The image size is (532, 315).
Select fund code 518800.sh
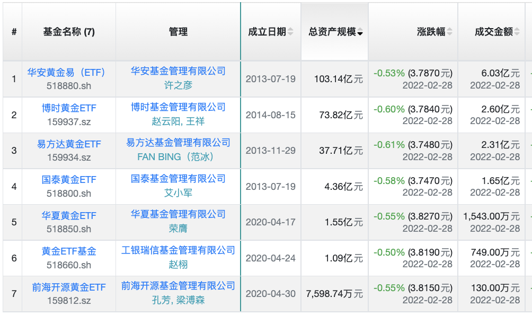point(69,194)
